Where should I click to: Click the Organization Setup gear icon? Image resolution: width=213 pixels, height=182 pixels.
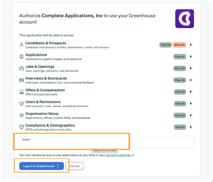coord(22,115)
